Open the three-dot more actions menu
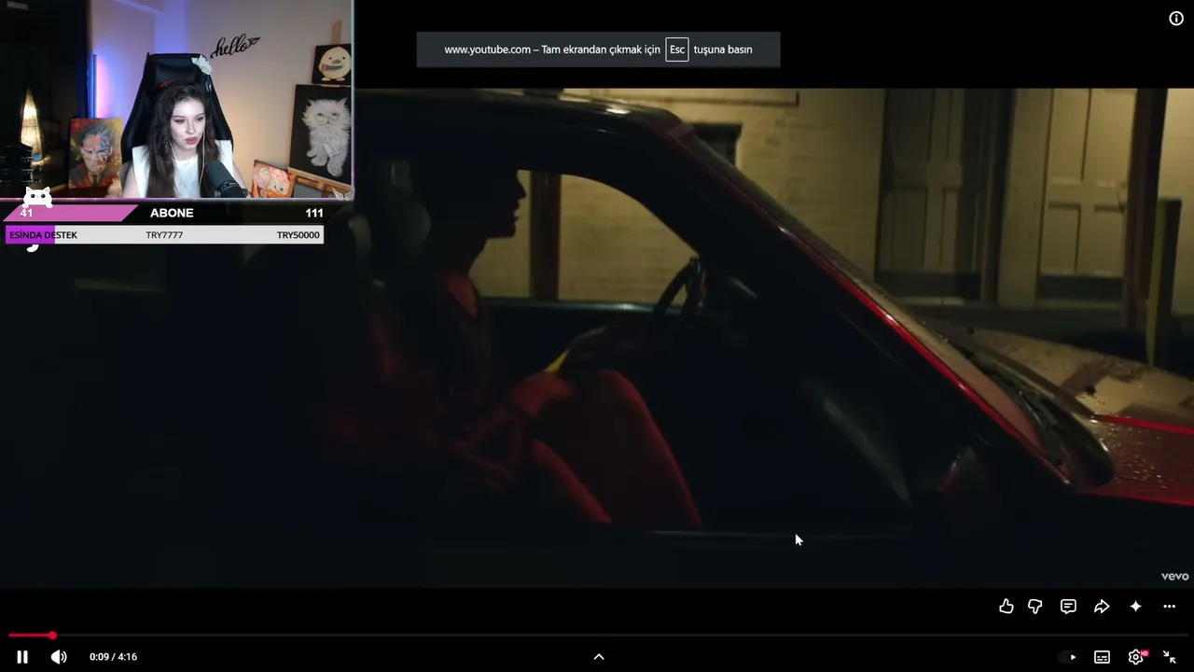 (x=1169, y=607)
